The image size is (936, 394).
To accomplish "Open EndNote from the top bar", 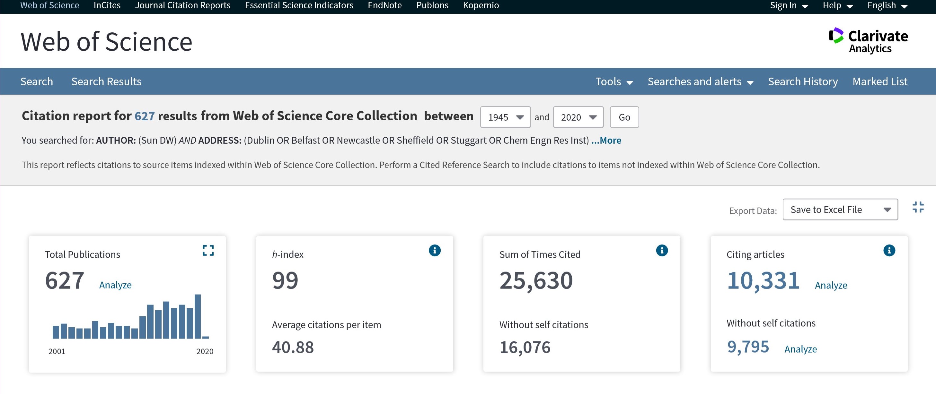I will [384, 5].
